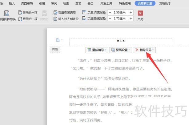Screen dimensions: 189x125
Task: Click the 同前节 icon
Action: click(x=44, y=13)
